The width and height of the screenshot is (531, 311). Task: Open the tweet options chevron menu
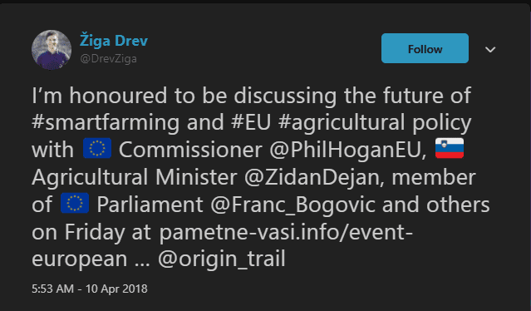click(490, 49)
